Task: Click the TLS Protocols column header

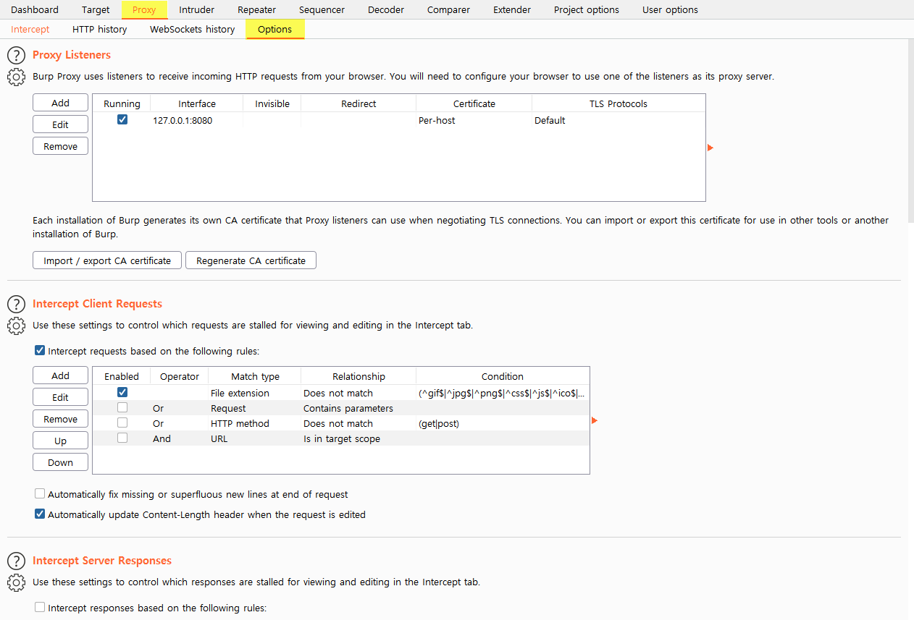Action: click(619, 103)
